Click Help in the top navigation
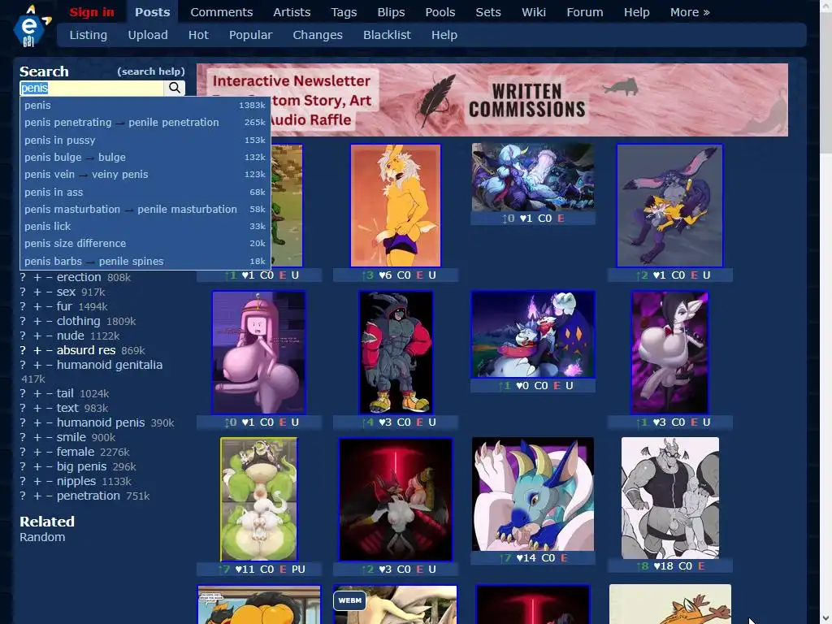The width and height of the screenshot is (832, 624). [636, 12]
